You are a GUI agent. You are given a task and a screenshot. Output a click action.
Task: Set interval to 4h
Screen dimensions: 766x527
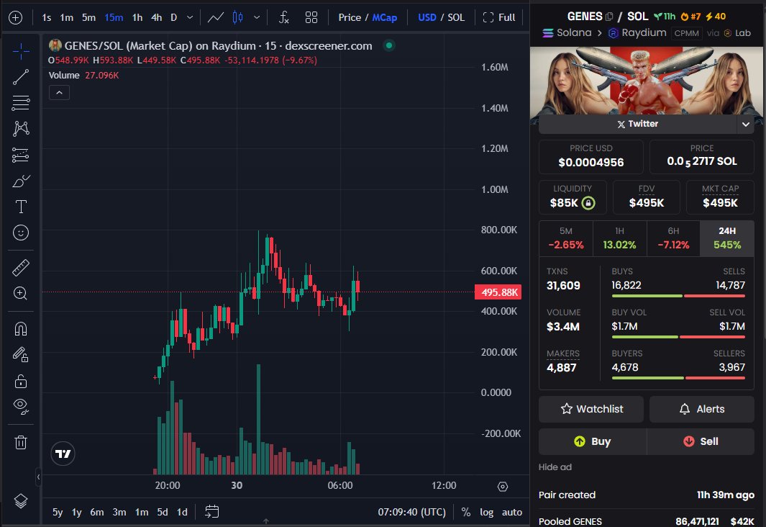[156, 17]
